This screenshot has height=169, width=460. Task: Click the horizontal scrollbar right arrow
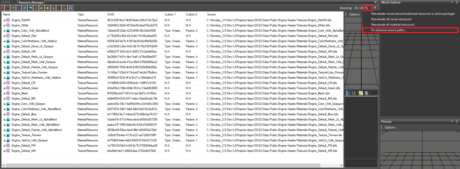[x=341, y=165]
